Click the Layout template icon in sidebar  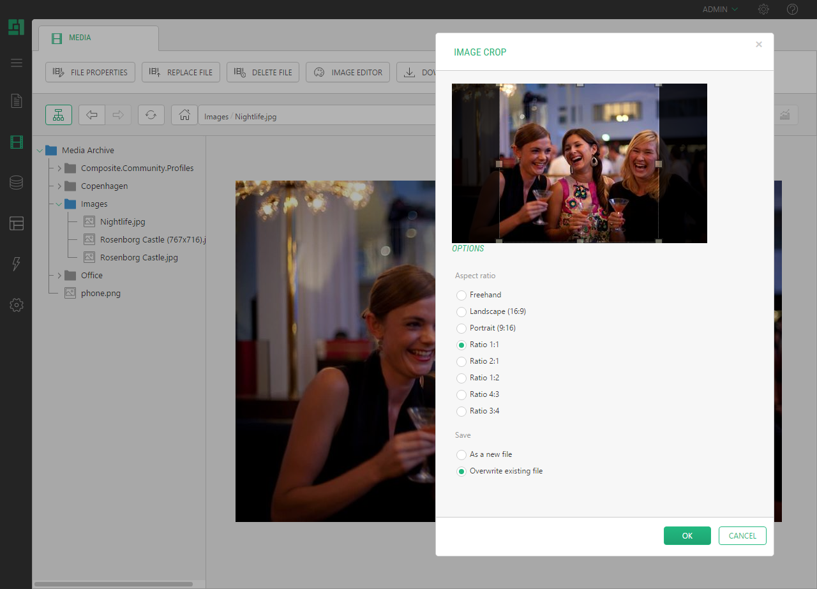17,223
